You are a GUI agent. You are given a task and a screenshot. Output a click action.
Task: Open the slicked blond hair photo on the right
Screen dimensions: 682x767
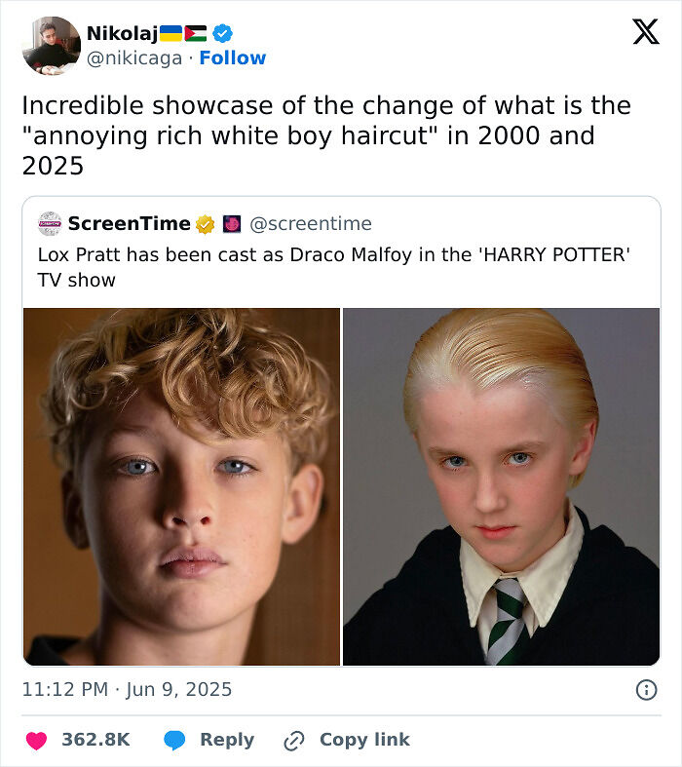[x=501, y=486]
